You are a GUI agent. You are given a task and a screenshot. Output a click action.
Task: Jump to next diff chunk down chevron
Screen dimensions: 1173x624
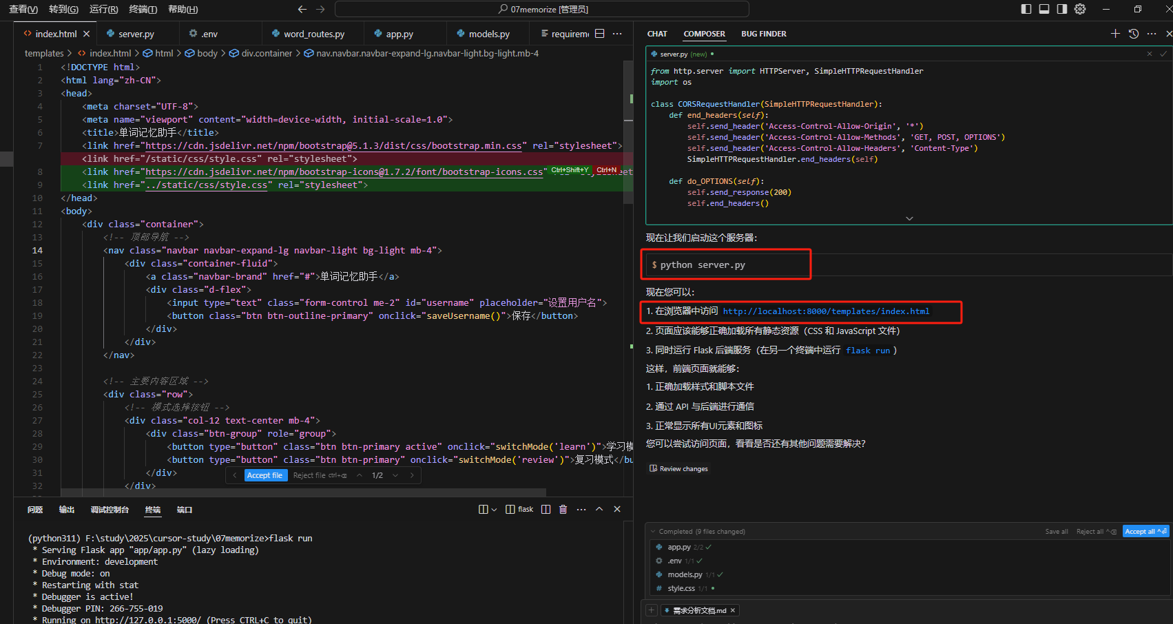395,475
